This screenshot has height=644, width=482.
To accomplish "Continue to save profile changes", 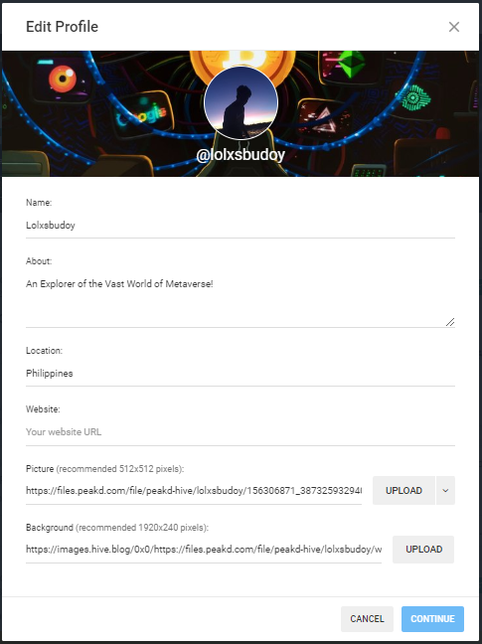I will [432, 619].
